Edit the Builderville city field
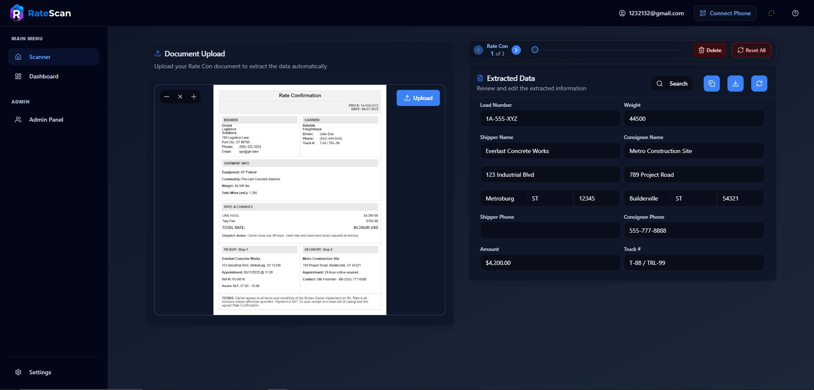This screenshot has height=390, width=814. click(x=647, y=198)
